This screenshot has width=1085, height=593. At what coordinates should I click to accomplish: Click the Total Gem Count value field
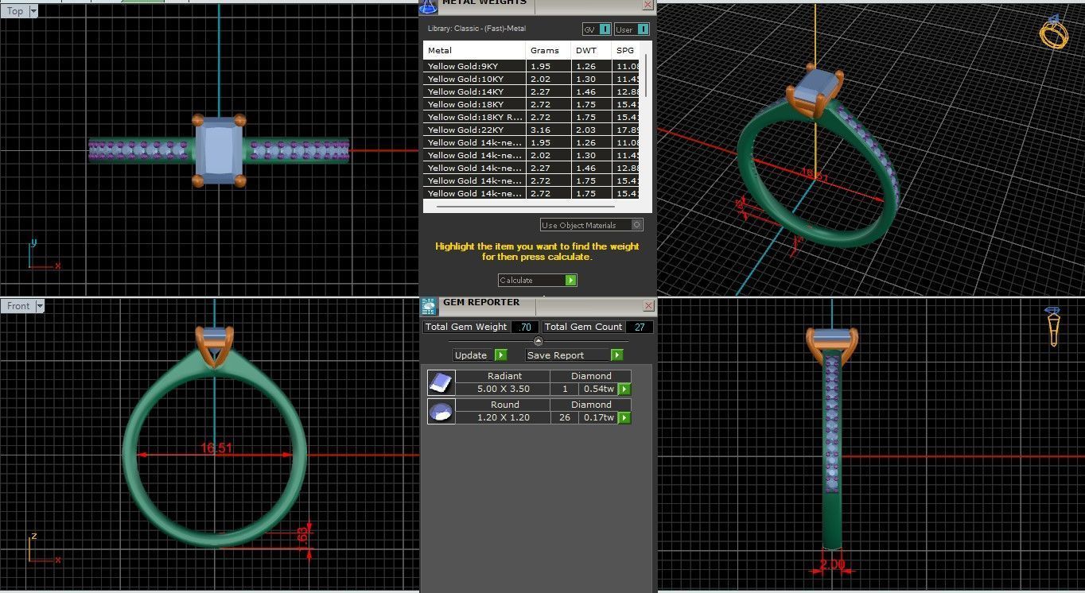pyautogui.click(x=640, y=327)
